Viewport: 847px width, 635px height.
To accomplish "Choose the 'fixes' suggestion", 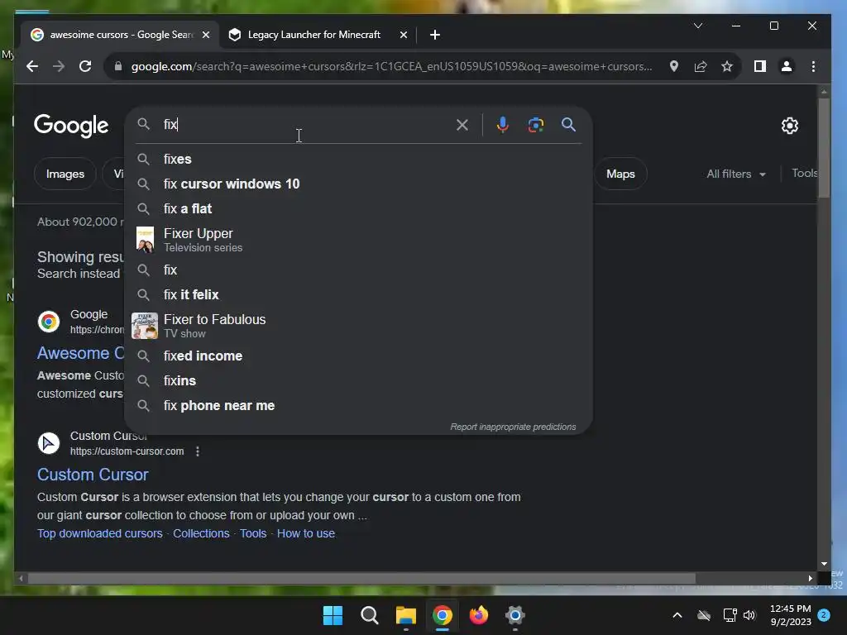I will click(358, 159).
